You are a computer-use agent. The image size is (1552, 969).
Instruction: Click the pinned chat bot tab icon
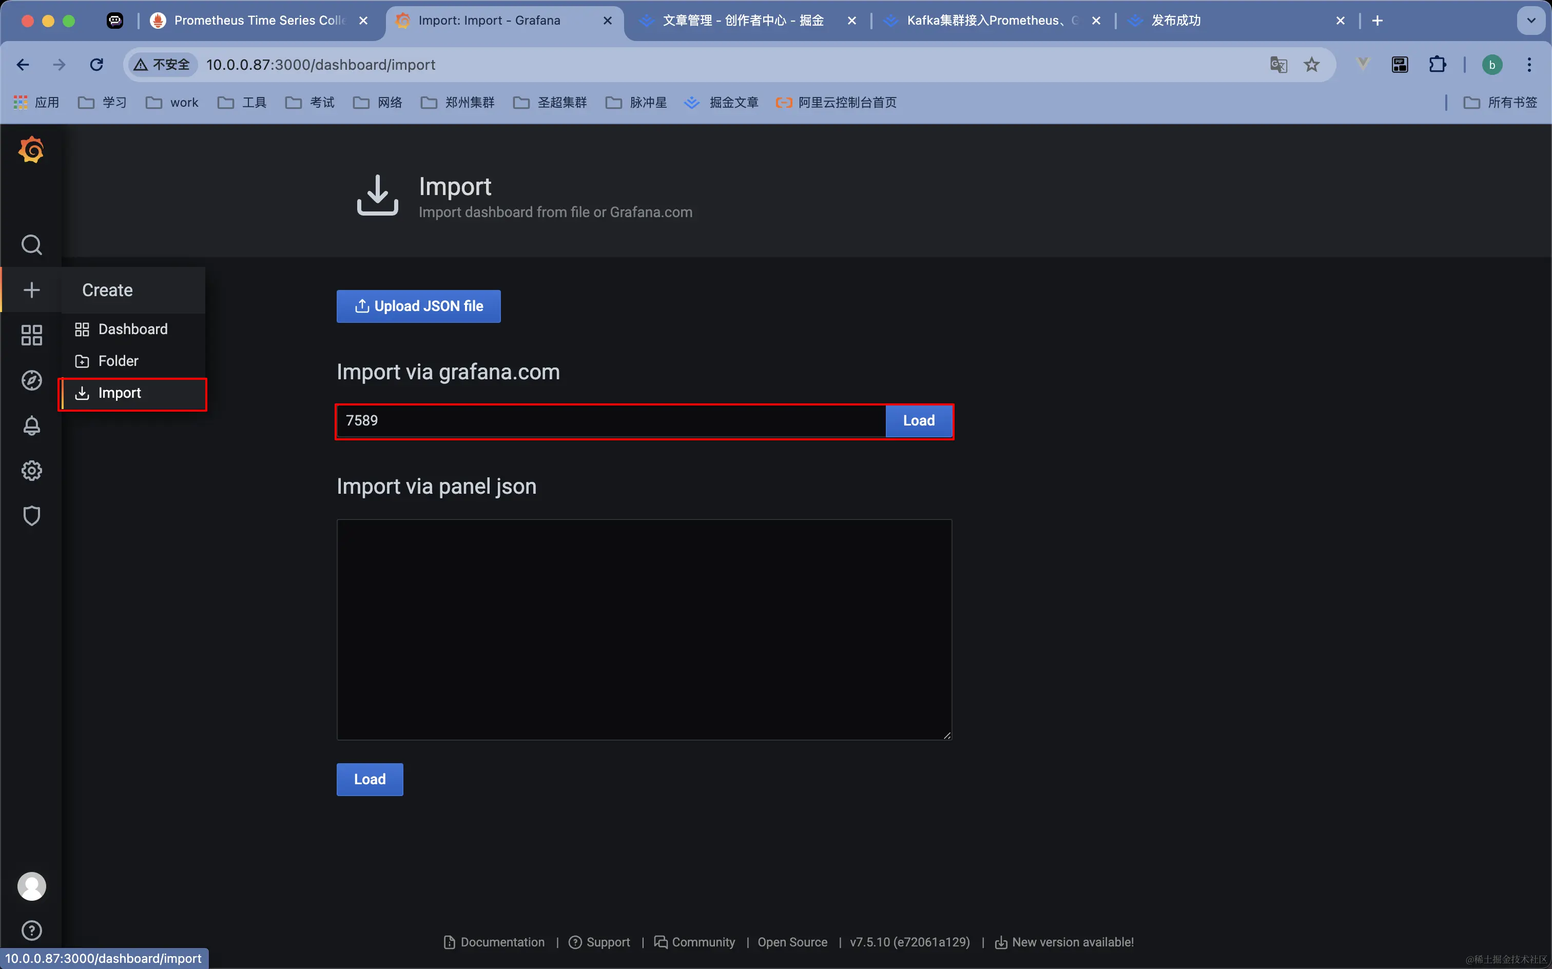pos(114,21)
